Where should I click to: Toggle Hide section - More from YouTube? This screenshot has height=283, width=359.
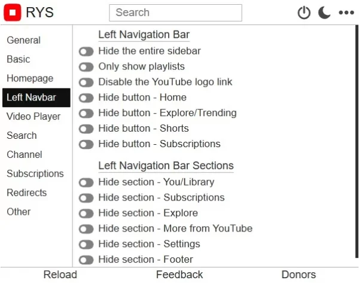click(x=86, y=229)
